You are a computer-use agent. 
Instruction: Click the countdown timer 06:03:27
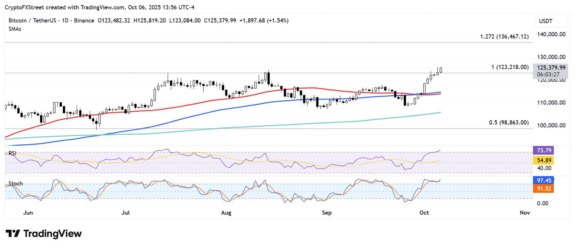tap(548, 74)
